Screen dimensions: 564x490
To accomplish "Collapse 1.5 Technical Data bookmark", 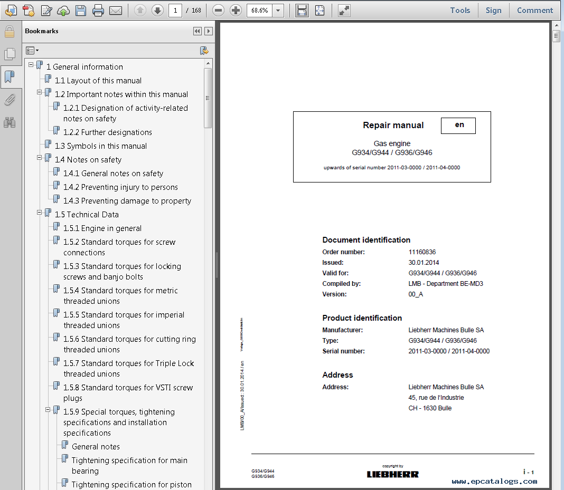I will click(40, 213).
